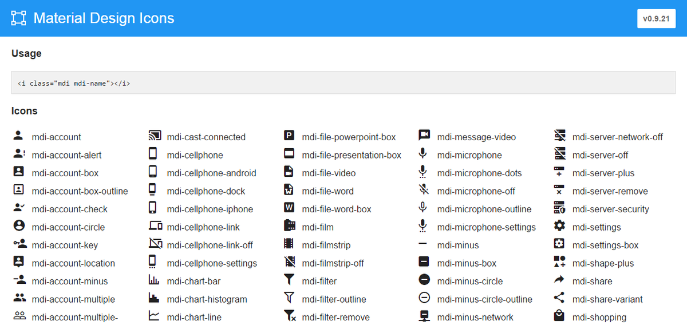
Task: Click the "mdi-microphone-dots" label
Action: coord(480,173)
